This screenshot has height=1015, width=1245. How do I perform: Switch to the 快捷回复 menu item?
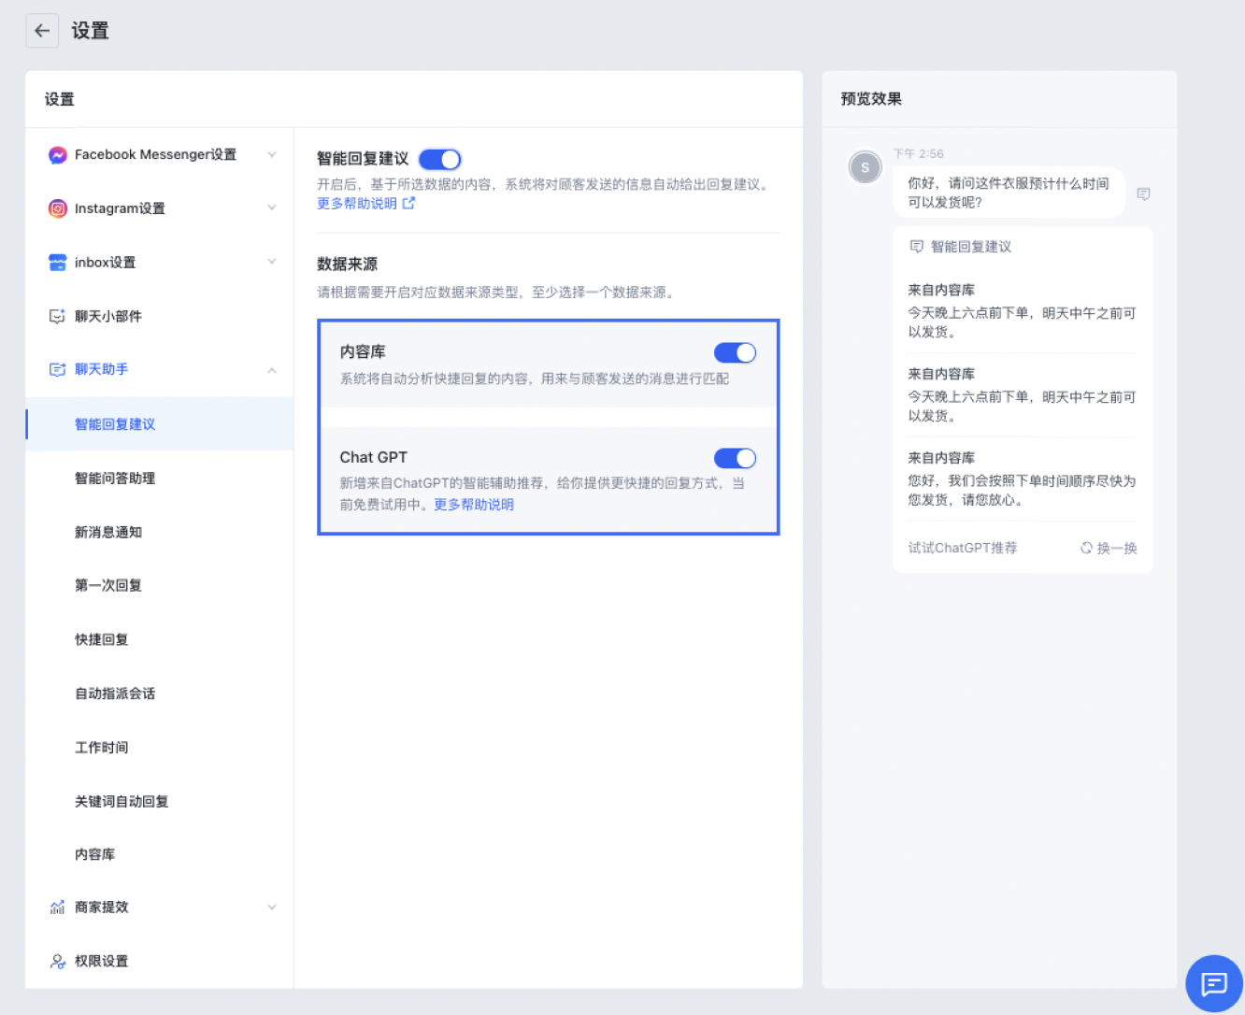point(102,639)
